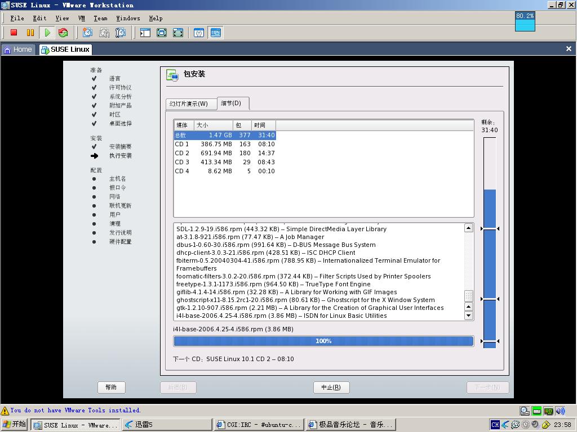The width and height of the screenshot is (577, 432).
Task: Click the 100% package progress bar
Action: coord(323,341)
